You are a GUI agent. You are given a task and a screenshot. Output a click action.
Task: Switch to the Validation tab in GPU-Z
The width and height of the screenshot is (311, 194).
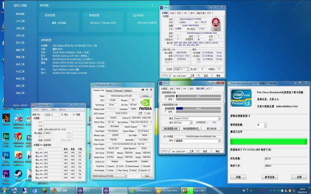pyautogui.click(x=128, y=90)
